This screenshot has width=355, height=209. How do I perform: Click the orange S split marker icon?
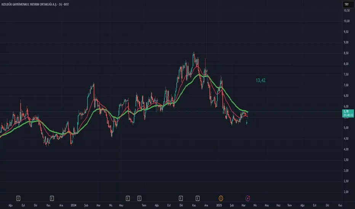(221, 198)
